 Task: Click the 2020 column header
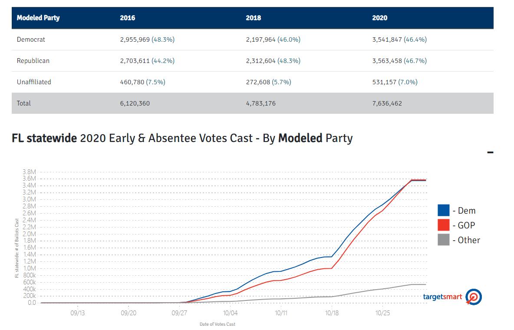pos(380,18)
